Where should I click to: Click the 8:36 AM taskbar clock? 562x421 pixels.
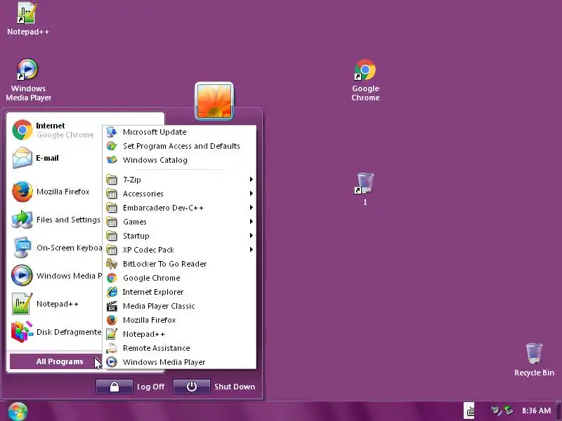point(536,410)
